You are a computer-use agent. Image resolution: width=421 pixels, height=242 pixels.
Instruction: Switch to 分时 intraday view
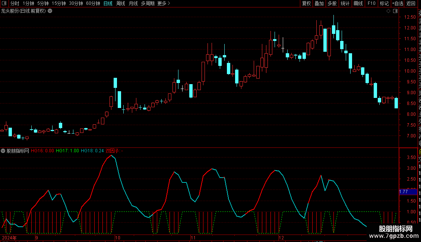click(x=15, y=3)
